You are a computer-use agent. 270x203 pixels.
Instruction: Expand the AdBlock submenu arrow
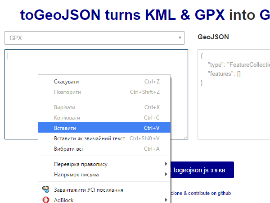[x=166, y=200]
